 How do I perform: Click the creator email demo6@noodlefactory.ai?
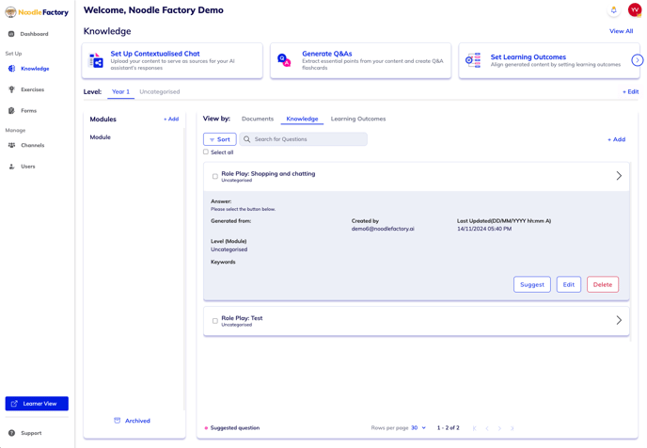pos(383,229)
